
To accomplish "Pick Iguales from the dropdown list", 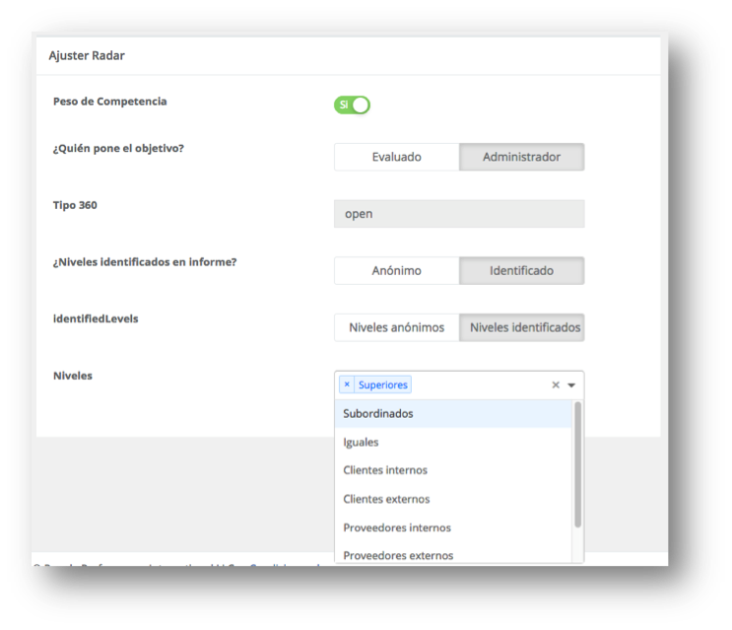I will [453, 443].
